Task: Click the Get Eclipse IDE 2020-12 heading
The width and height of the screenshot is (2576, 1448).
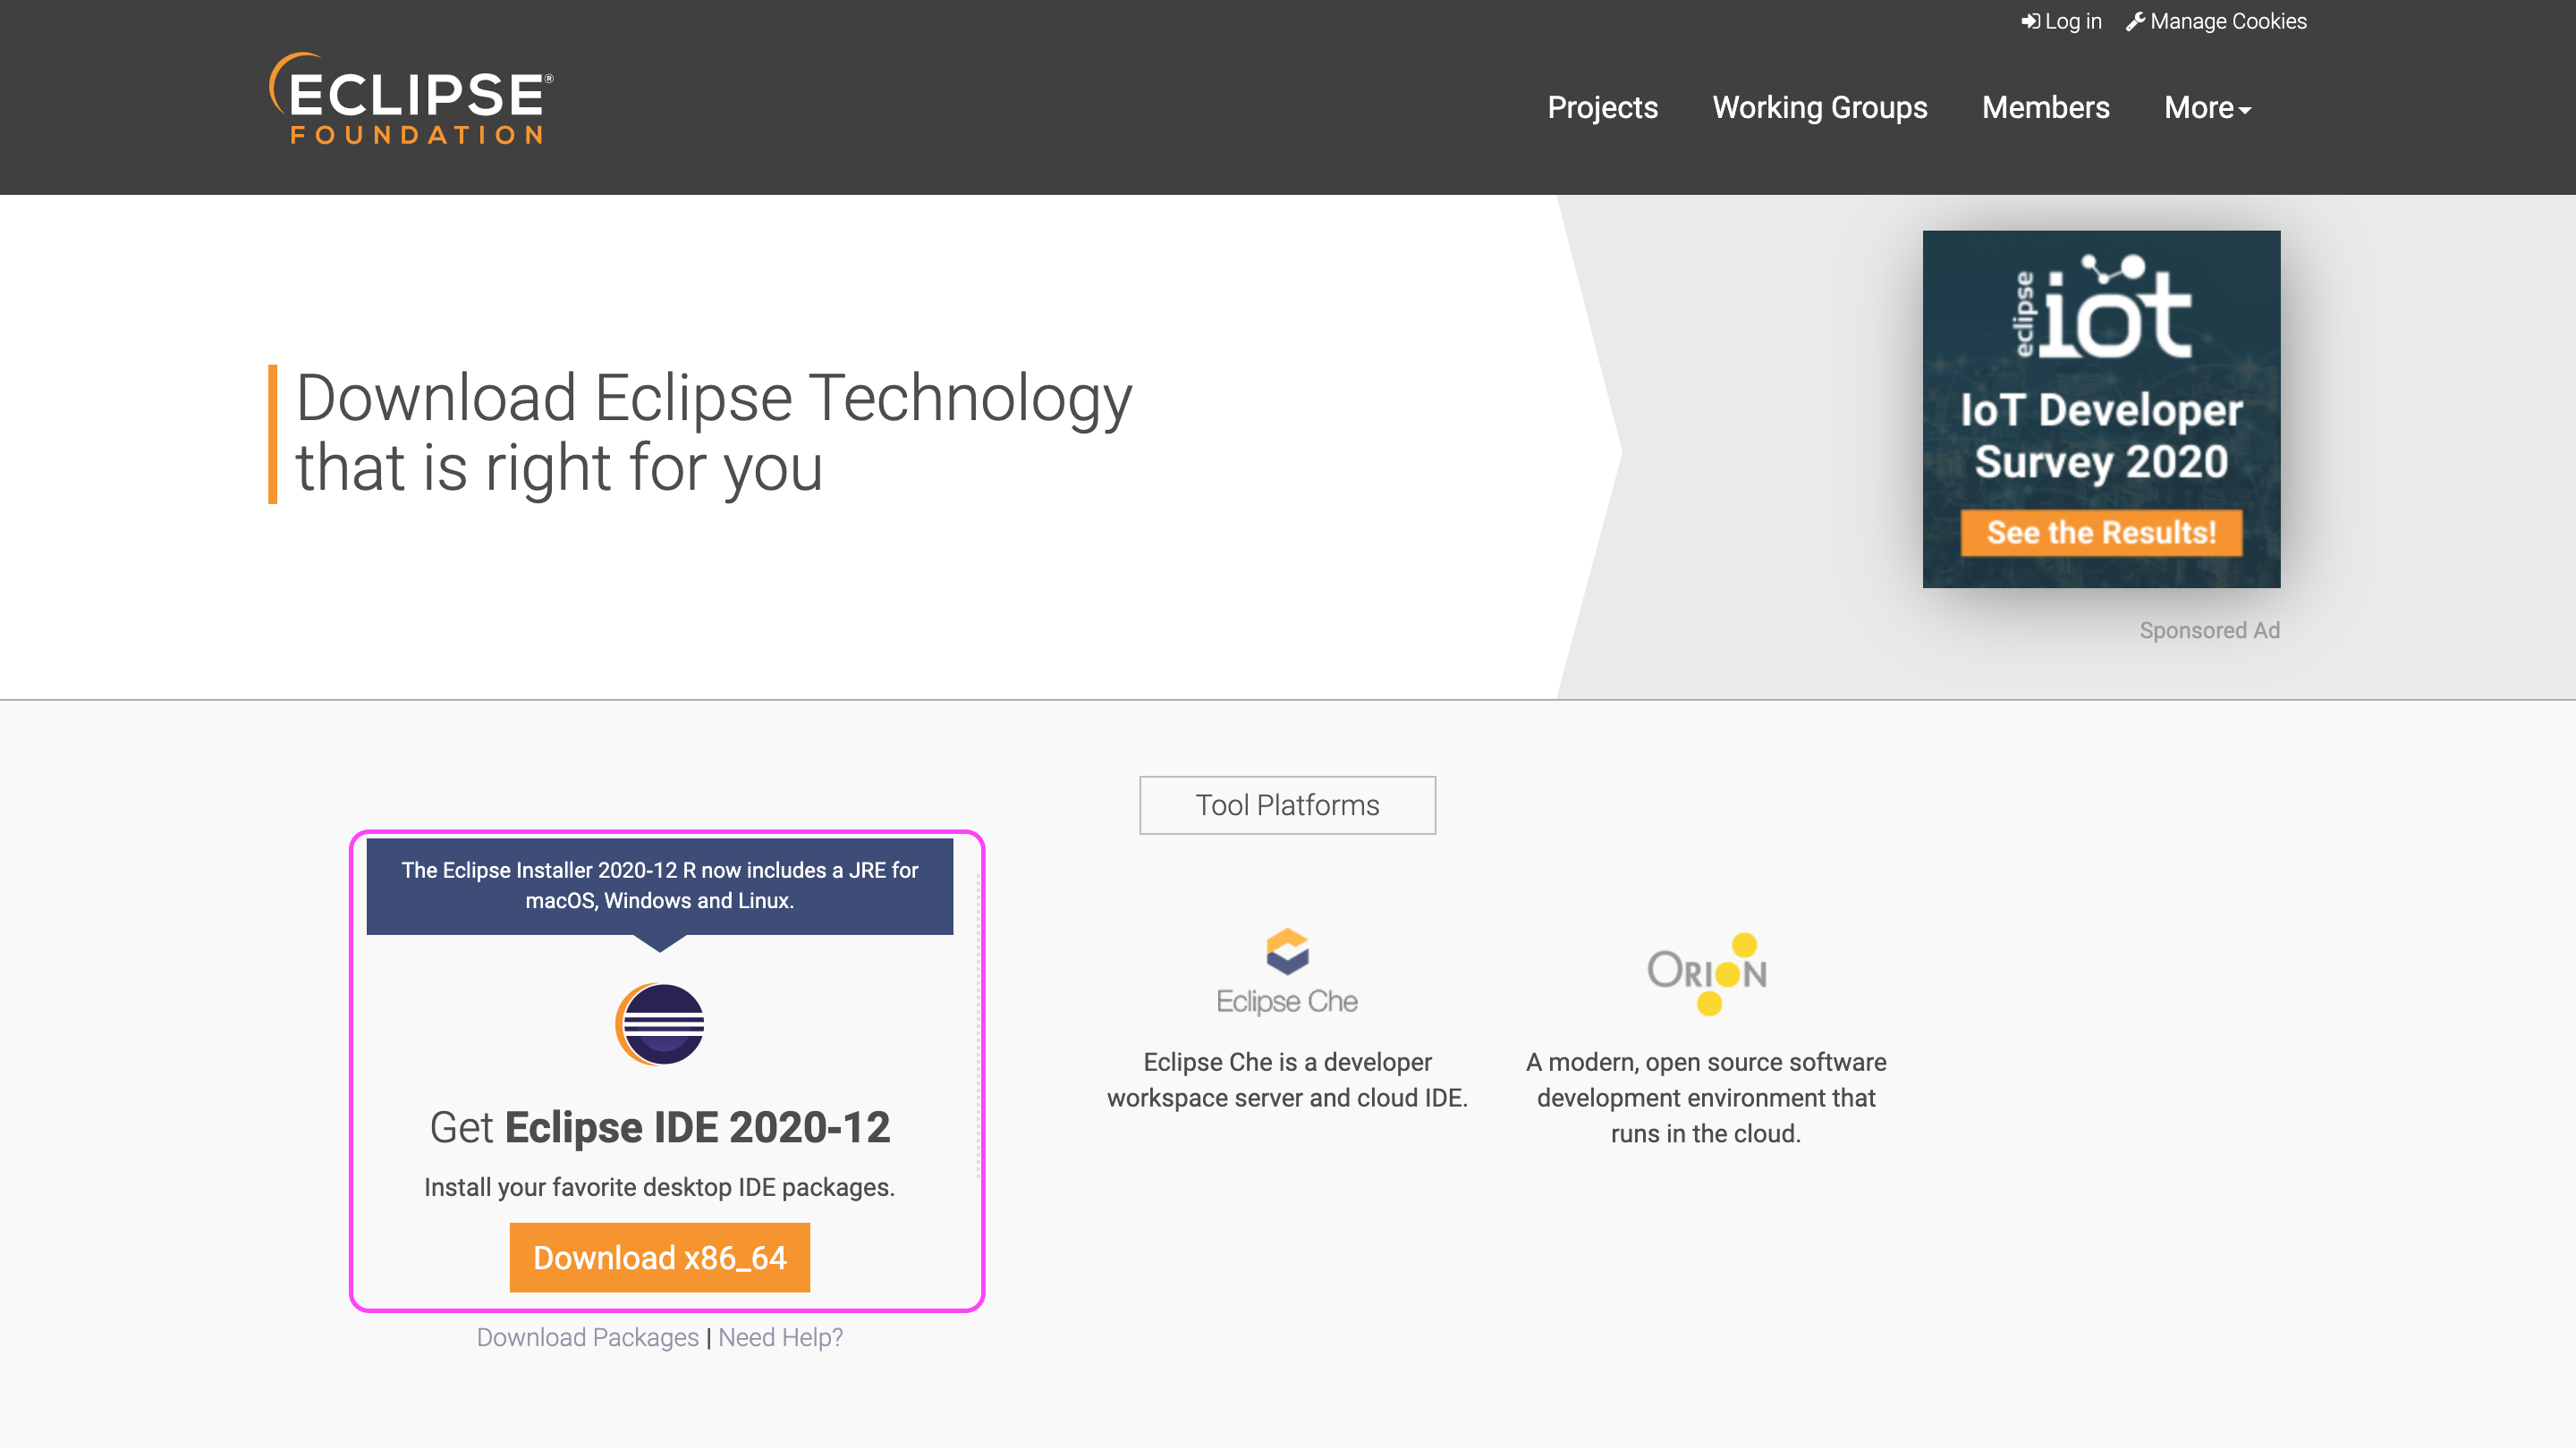Action: 660,1127
